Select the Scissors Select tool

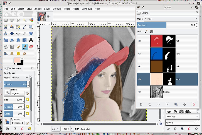pos(6,27)
